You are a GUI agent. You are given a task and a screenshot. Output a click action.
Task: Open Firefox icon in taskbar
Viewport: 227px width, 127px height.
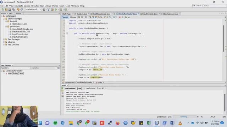(117, 123)
